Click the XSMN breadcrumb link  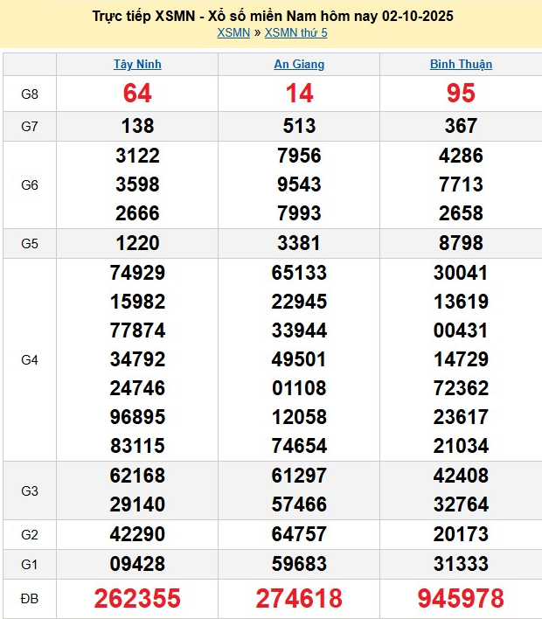click(x=233, y=33)
